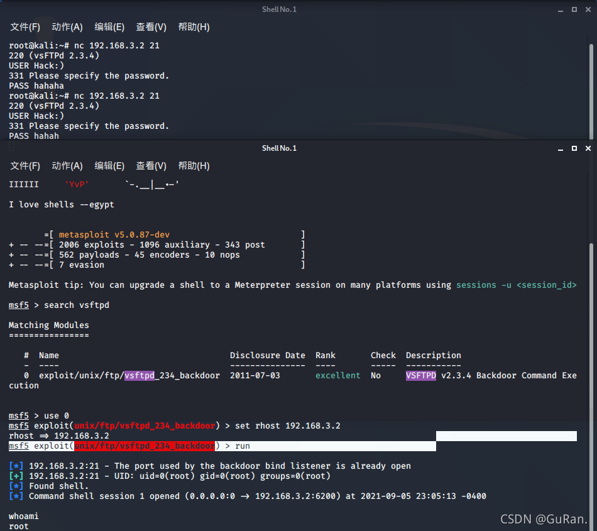Image resolution: width=597 pixels, height=531 pixels.
Task: Click red 'YvP' banner text
Action: point(77,185)
